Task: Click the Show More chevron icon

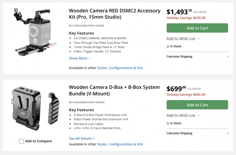Action: [x=90, y=58]
